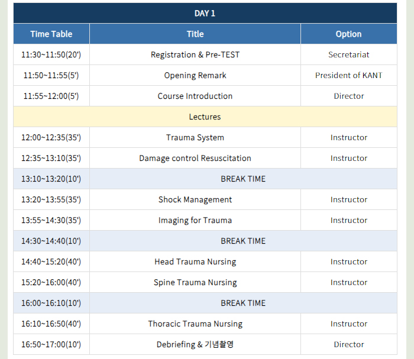This screenshot has width=414, height=359.
Task: Select Thoracic Trauma Nursing title
Action: tap(195, 324)
